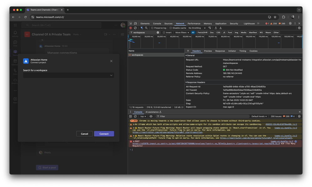Select the Teams icon in the sidebar
The height and width of the screenshot is (187, 312).
15,51
